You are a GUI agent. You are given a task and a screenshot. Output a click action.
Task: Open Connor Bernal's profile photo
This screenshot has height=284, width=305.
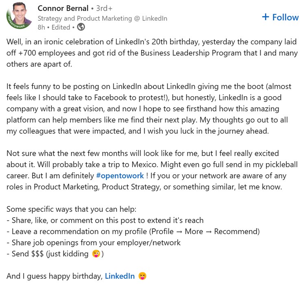coord(20,16)
